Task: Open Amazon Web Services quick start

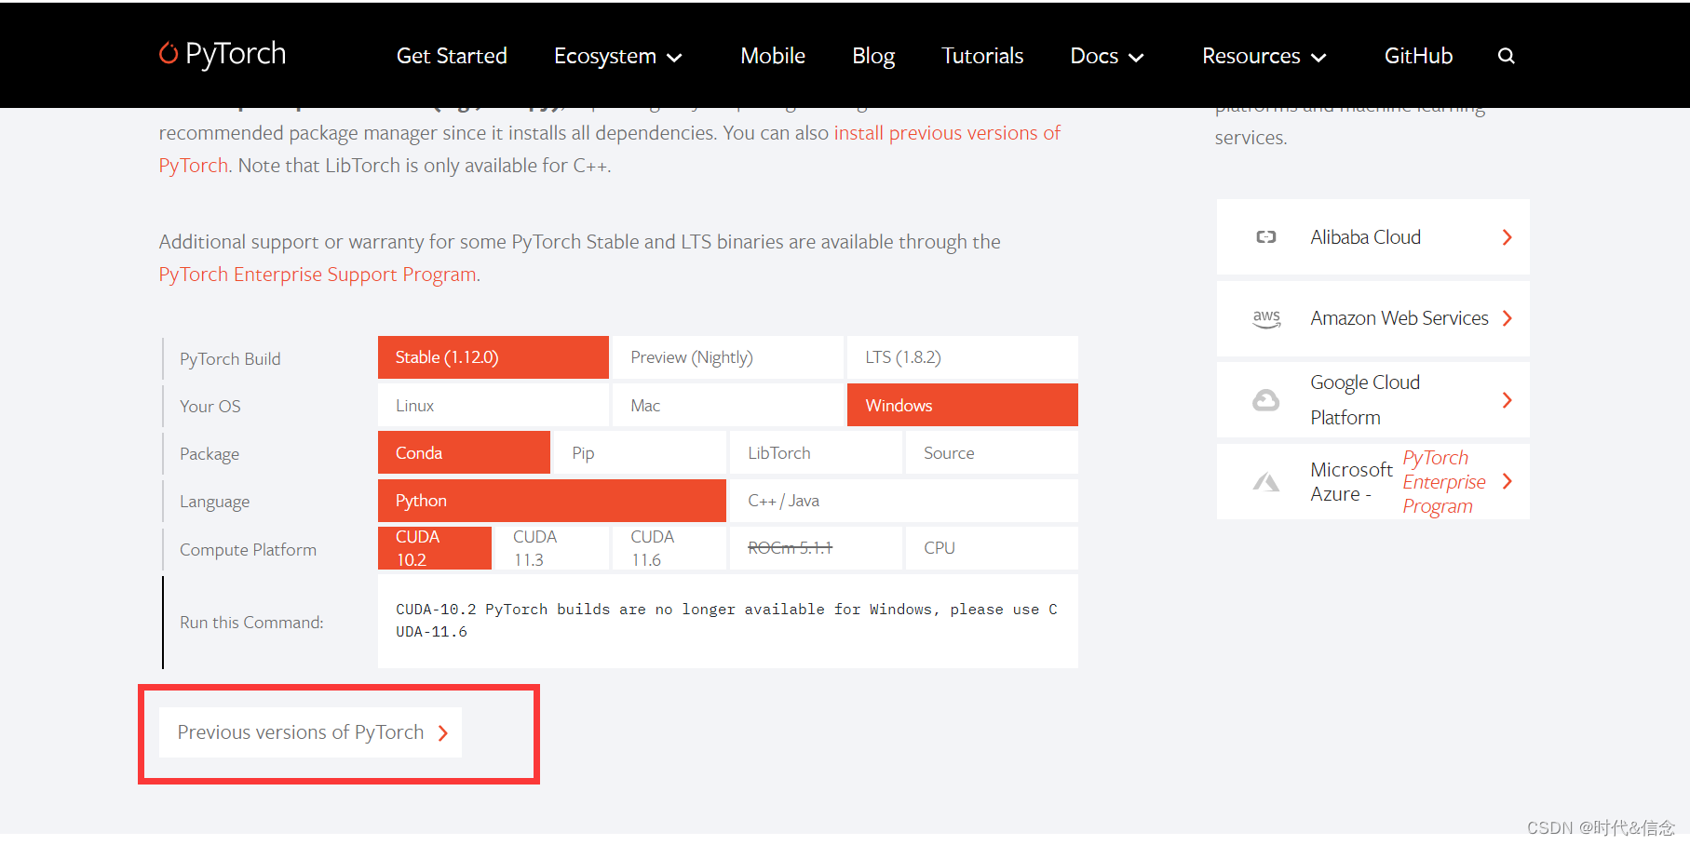Action: point(1372,318)
